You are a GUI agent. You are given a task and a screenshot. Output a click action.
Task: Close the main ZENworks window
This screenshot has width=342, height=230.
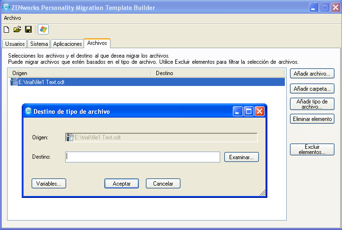click(335, 8)
